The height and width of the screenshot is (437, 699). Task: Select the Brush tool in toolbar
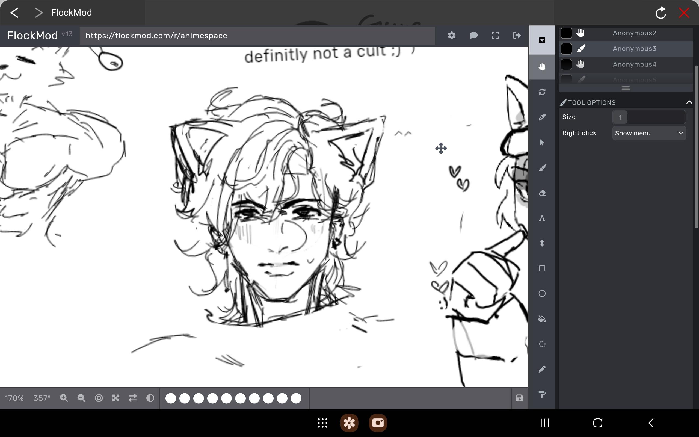click(x=542, y=168)
